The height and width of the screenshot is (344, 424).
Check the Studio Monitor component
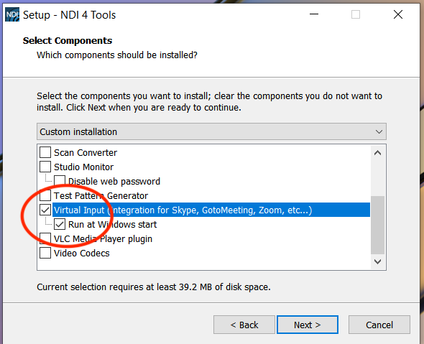(45, 167)
